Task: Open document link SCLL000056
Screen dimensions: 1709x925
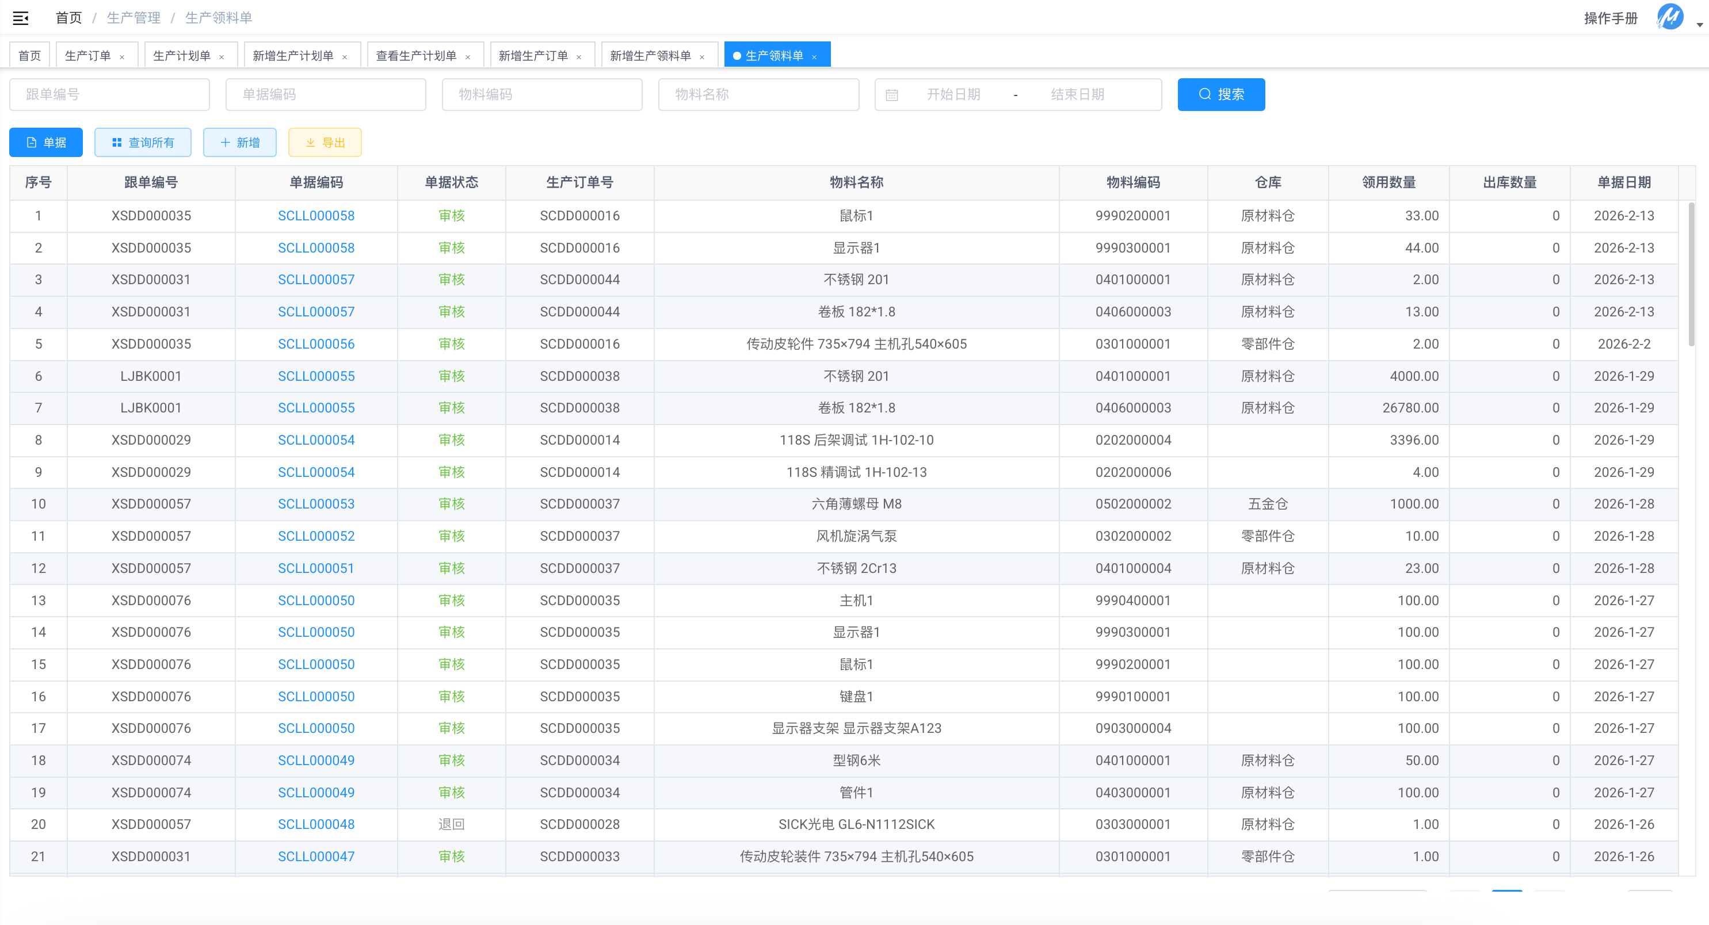Action: coord(316,344)
